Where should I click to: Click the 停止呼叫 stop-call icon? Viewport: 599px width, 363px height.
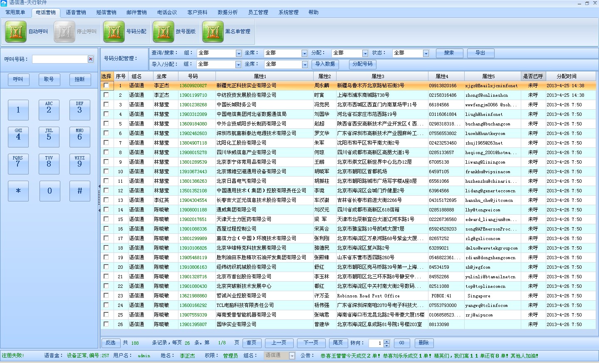point(64,32)
